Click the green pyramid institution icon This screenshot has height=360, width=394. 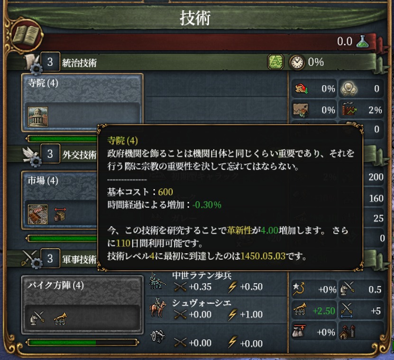(275, 62)
